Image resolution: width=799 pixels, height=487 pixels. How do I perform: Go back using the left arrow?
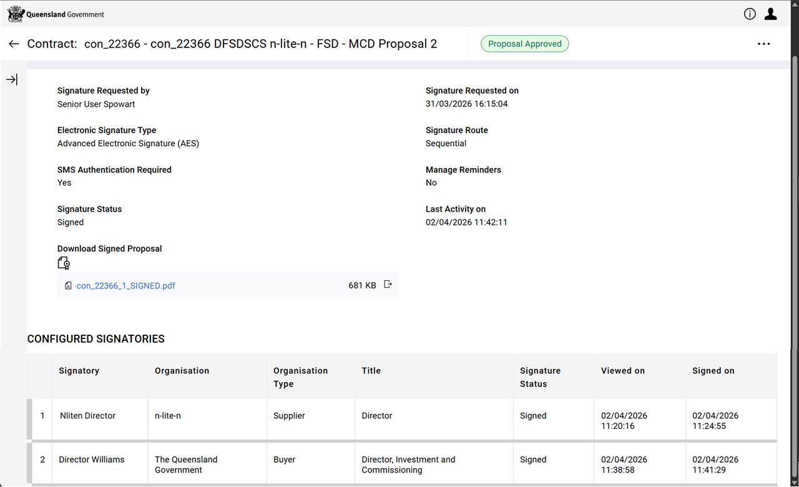(x=14, y=44)
